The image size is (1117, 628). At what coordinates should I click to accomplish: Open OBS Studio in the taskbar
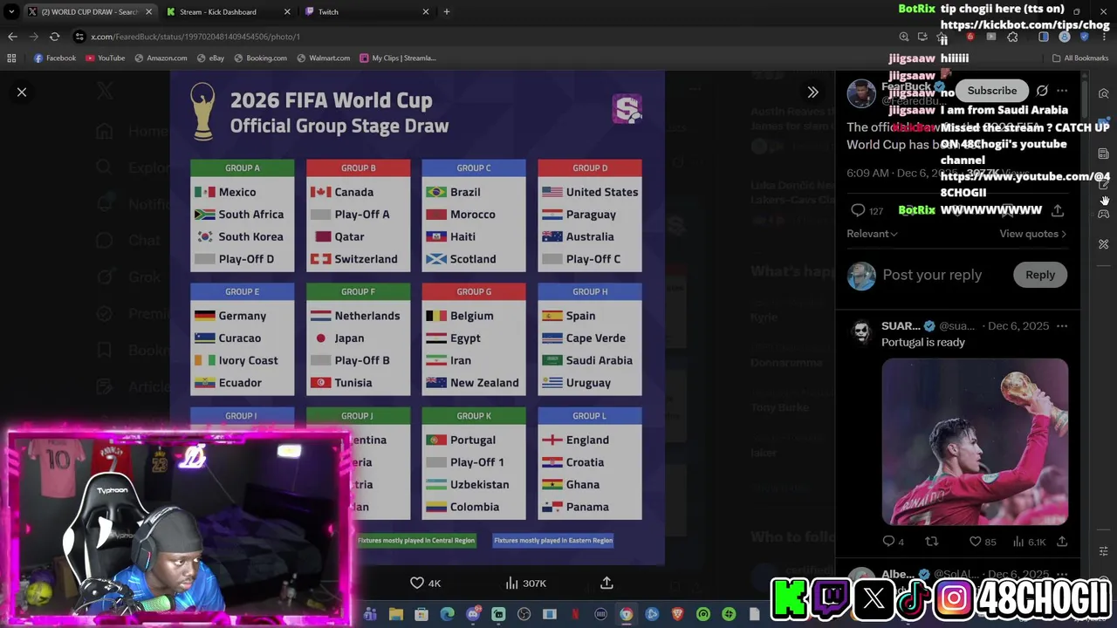pos(524,614)
